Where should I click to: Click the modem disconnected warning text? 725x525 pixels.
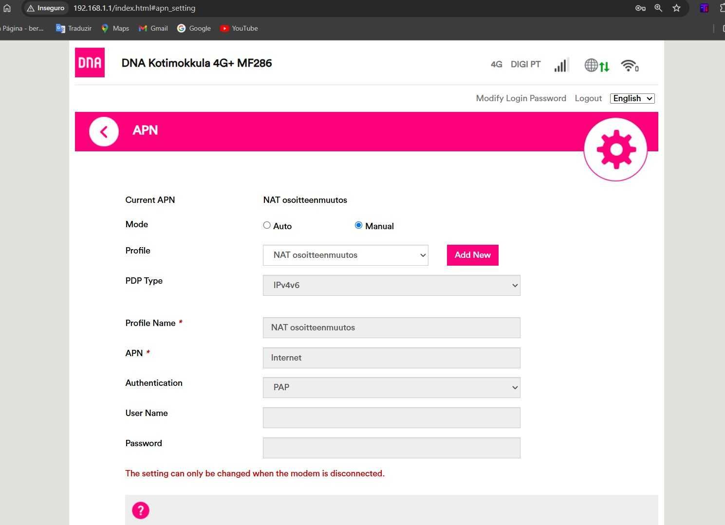point(255,473)
